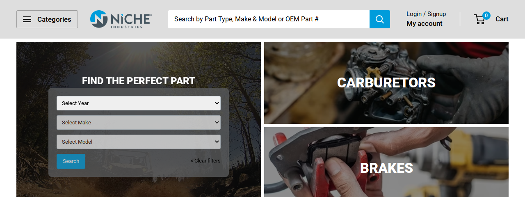Expand the Select Model dropdown
Viewport: 525px width, 197px height.
point(139,142)
